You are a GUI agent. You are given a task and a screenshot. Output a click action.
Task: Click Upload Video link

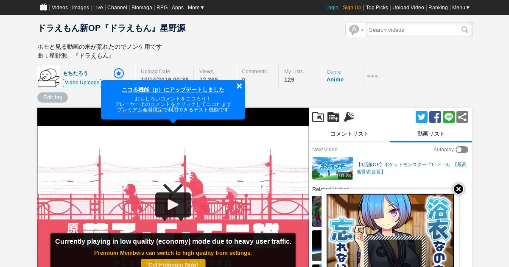[x=408, y=8]
